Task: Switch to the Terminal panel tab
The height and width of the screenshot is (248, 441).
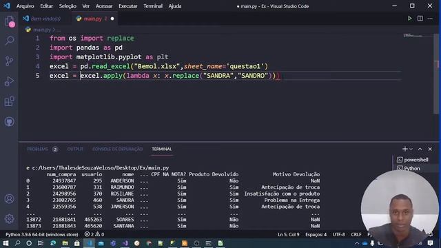Action: coord(162,149)
